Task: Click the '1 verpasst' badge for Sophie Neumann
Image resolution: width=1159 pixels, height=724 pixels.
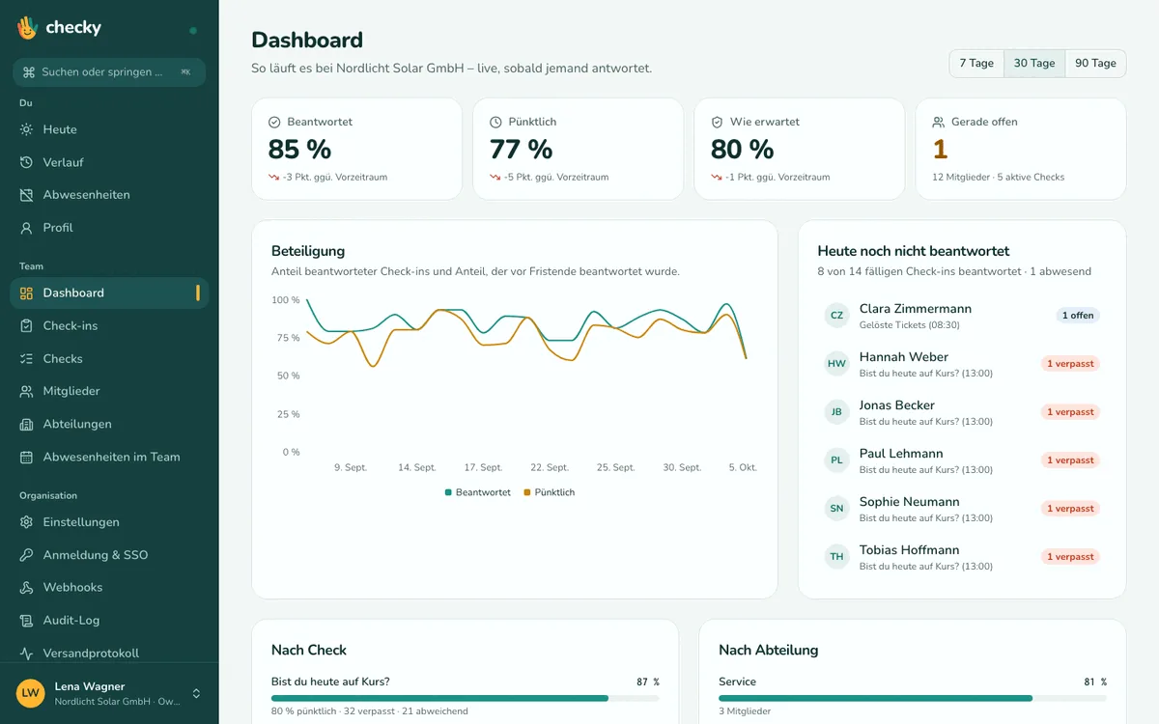Action: (1070, 509)
